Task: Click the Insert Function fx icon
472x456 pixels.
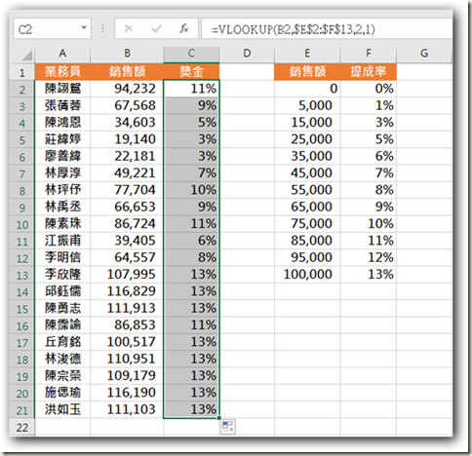Action: pyautogui.click(x=184, y=29)
